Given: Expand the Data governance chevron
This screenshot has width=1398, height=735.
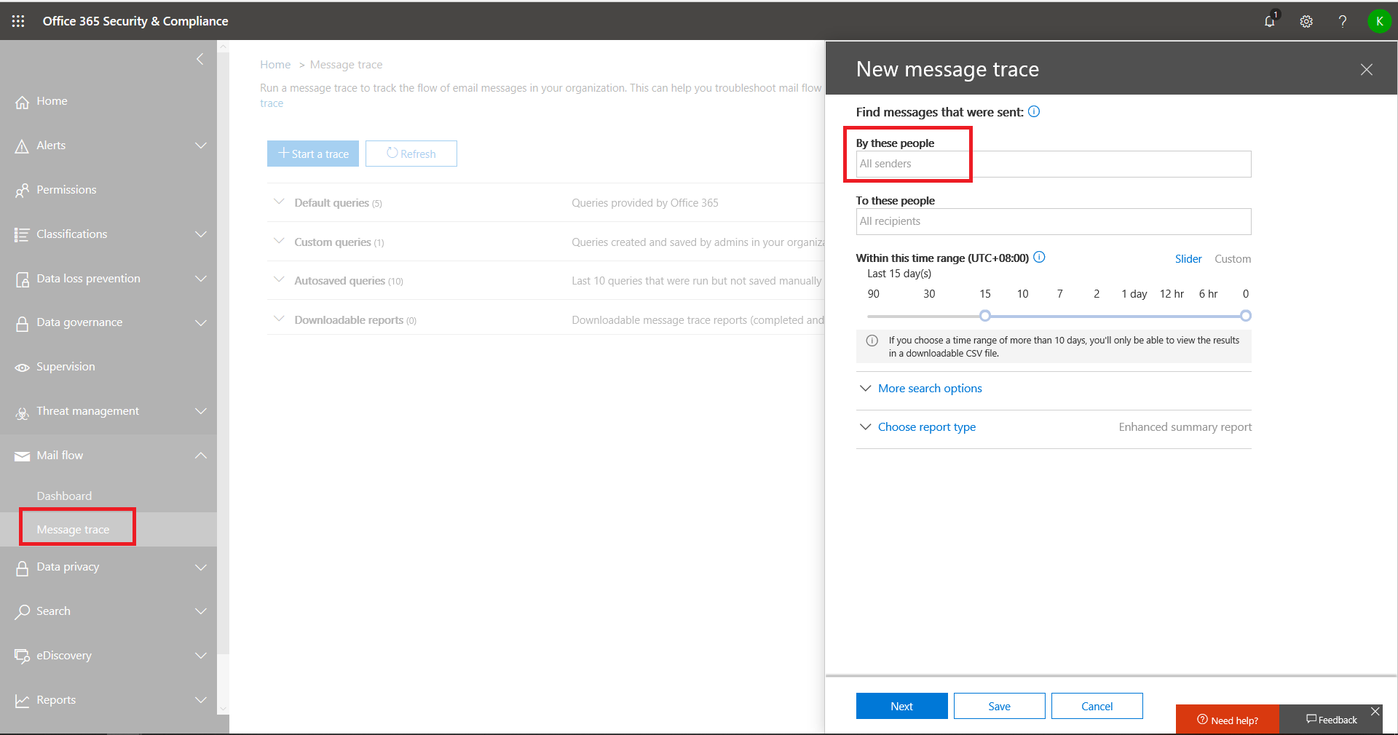Looking at the screenshot, I should [x=201, y=322].
